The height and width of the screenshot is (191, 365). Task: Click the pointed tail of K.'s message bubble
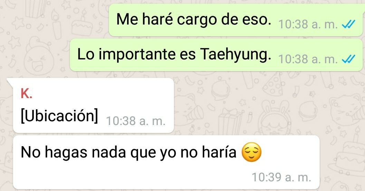[10, 81]
